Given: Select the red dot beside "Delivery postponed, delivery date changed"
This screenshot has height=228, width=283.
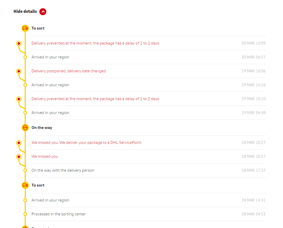Looking at the screenshot, I should 19,71.
